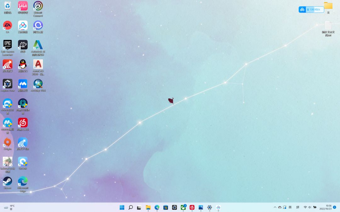Switch input language indicator 英
340x212 pixels.
(290, 207)
